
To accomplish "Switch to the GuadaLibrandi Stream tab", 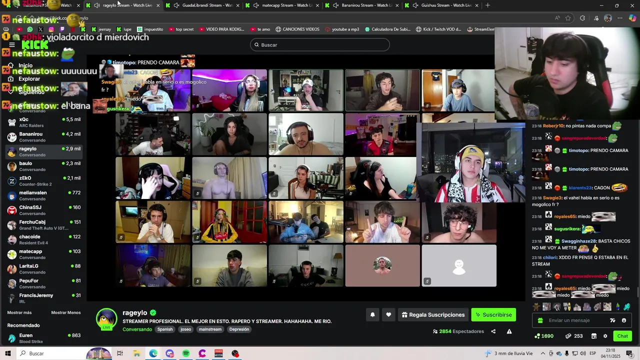I will pyautogui.click(x=202, y=5).
